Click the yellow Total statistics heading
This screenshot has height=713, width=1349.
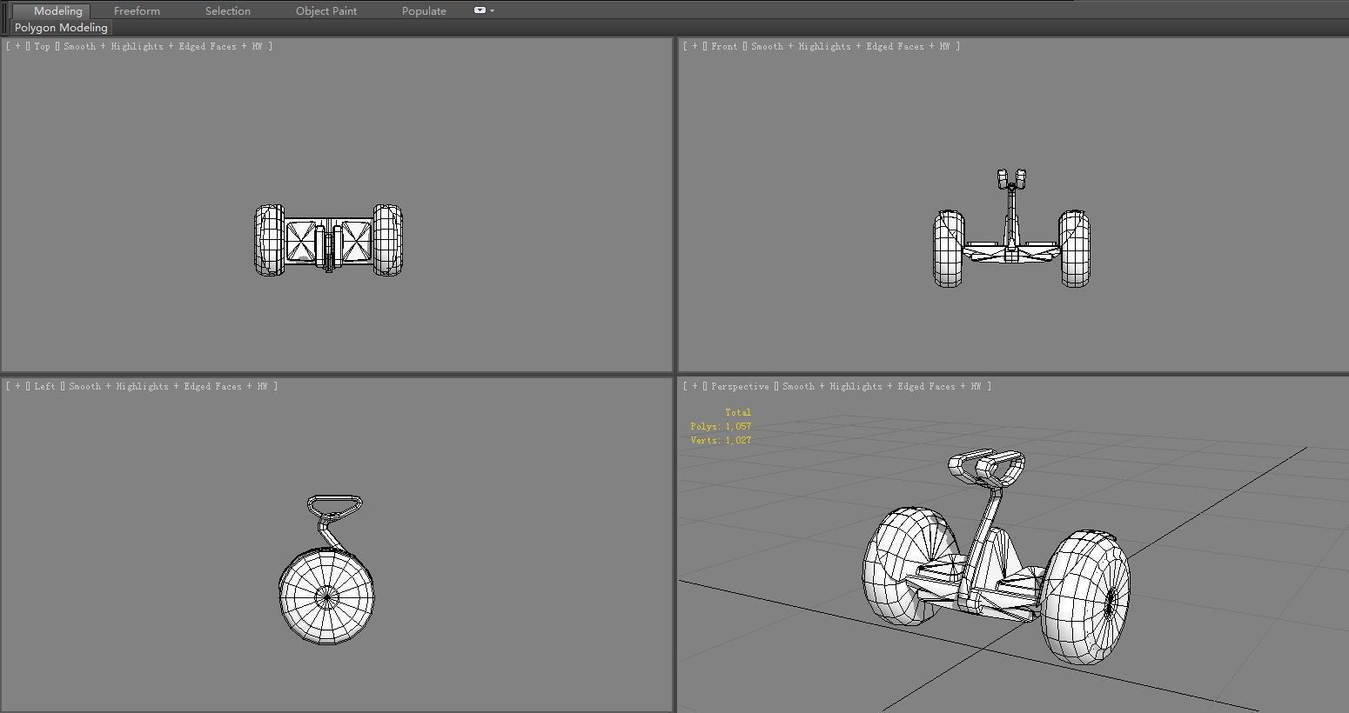pyautogui.click(x=738, y=413)
